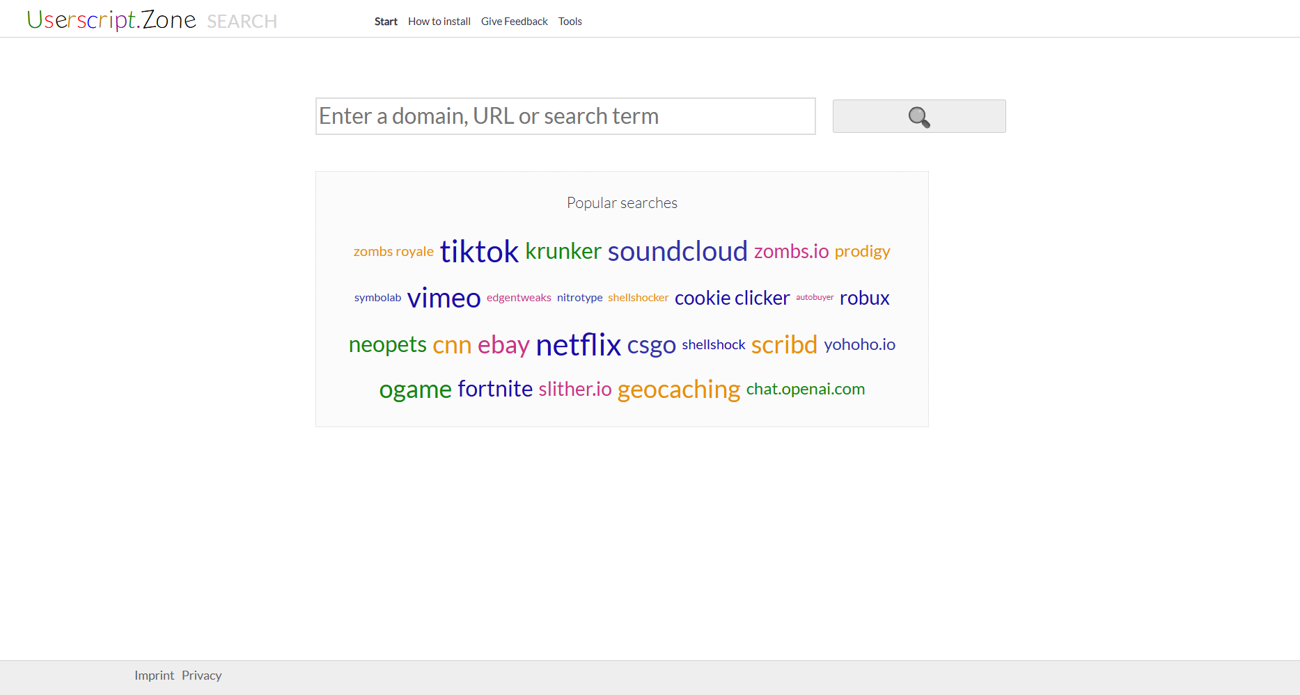
Task: Open the scribd search tag
Action: [x=784, y=344]
